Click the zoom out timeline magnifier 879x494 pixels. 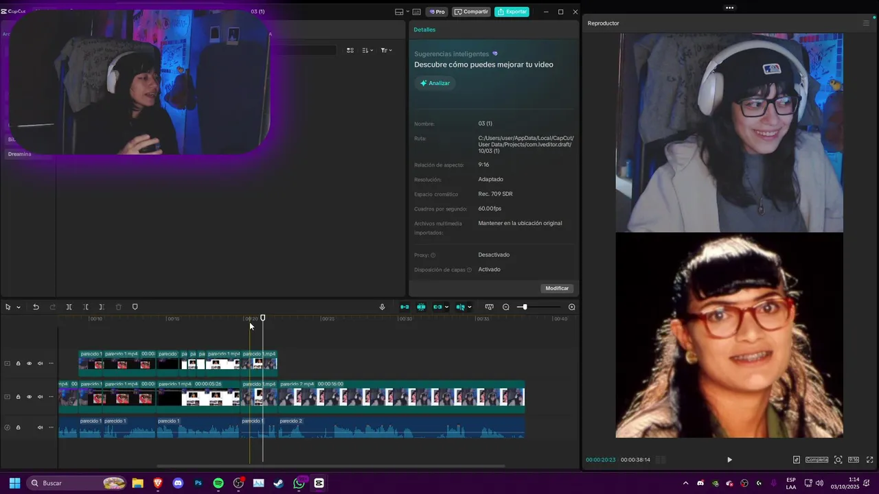click(506, 307)
